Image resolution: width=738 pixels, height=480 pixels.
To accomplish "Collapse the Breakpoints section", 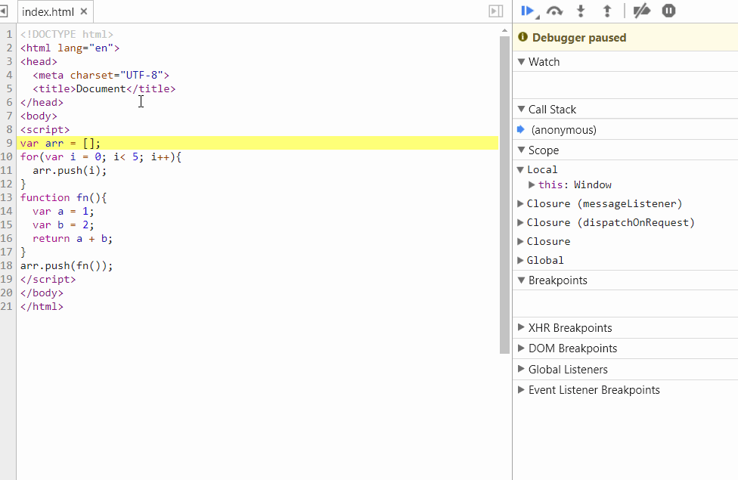I will 521,280.
